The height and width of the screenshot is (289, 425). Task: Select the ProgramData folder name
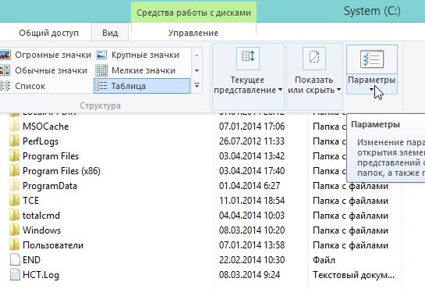coord(50,186)
